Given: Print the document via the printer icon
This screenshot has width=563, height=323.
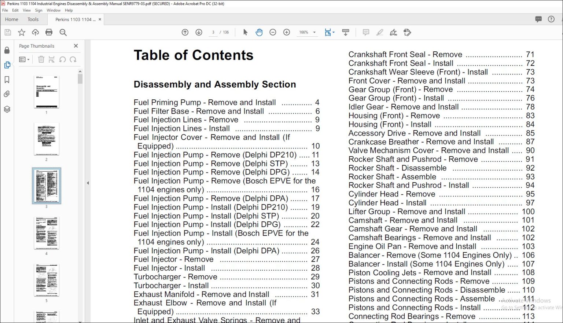Looking at the screenshot, I should click(49, 32).
